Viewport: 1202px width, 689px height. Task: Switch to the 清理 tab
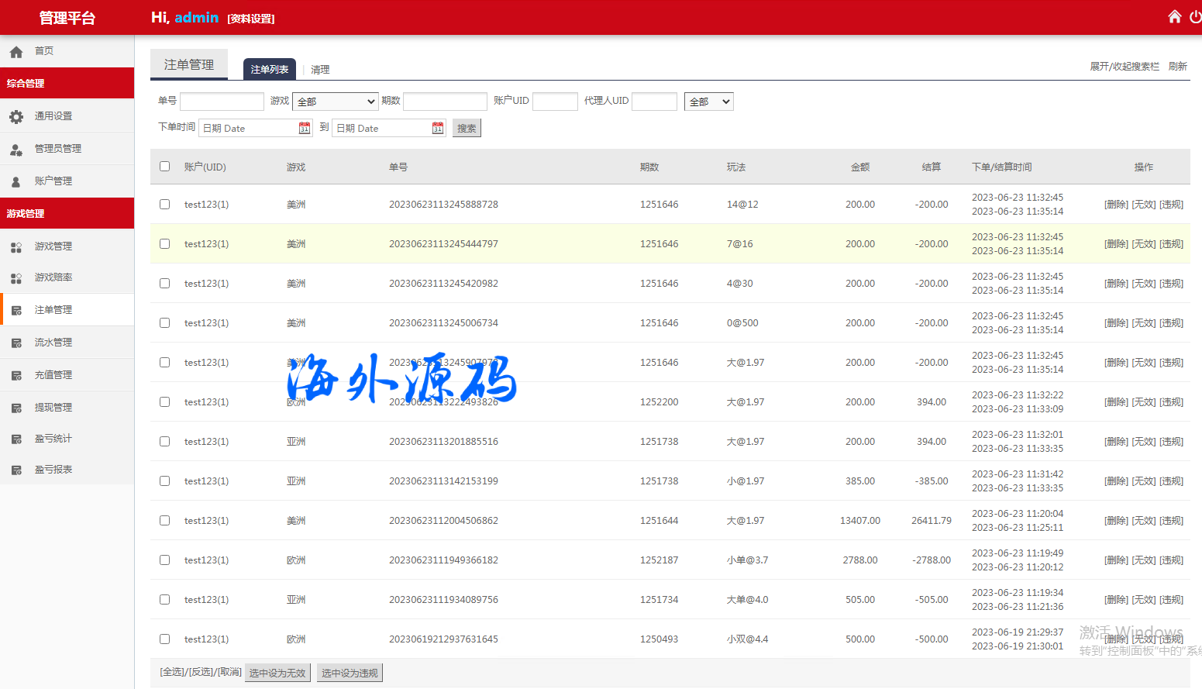coord(320,70)
